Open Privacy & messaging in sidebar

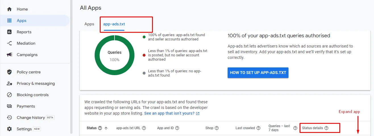[36, 83]
